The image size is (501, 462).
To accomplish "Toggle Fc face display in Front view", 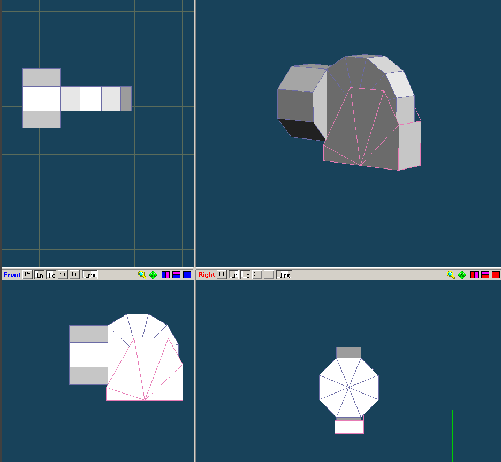I will (51, 275).
